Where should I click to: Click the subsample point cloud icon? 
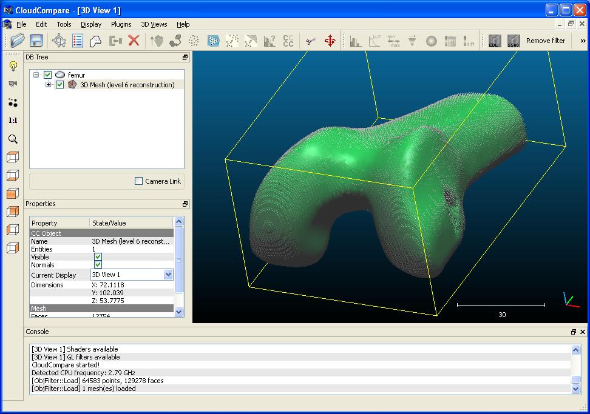pos(194,41)
